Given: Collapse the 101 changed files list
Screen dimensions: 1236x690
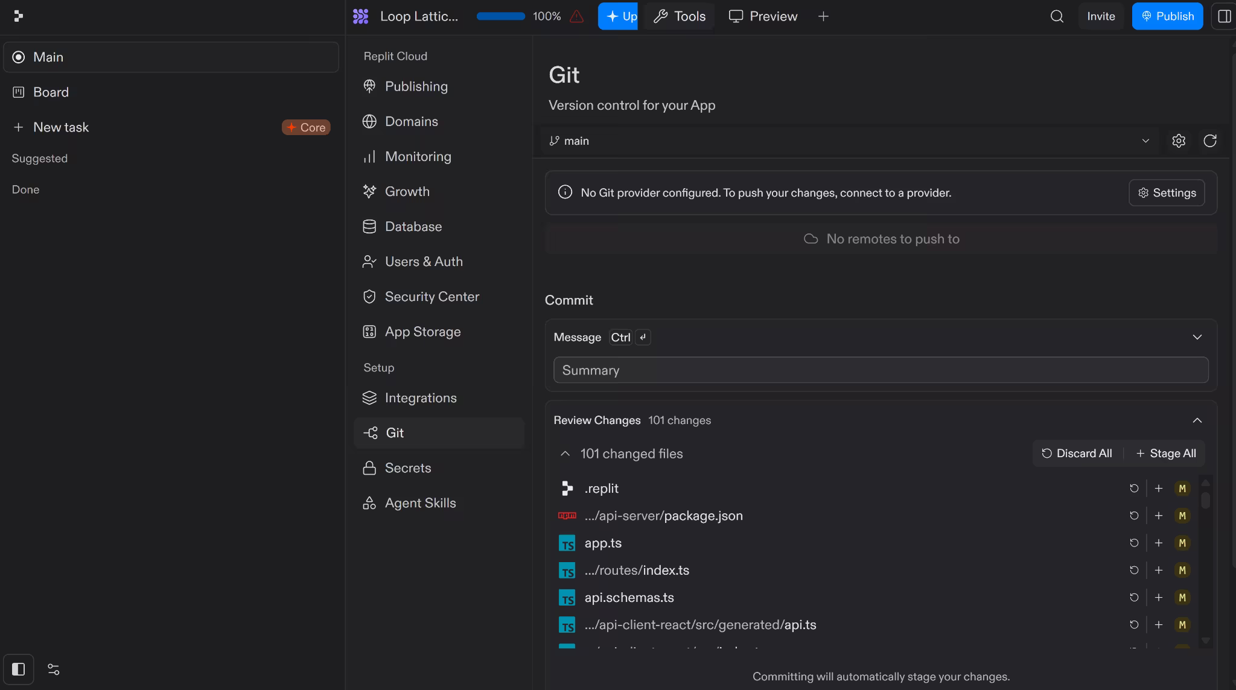Looking at the screenshot, I should [565, 454].
